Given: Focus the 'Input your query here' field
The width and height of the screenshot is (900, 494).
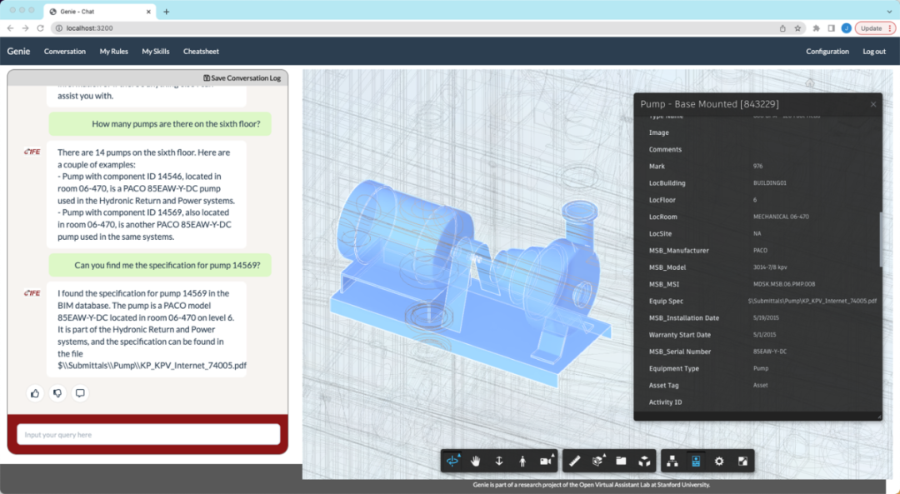Looking at the screenshot, I should click(x=148, y=434).
